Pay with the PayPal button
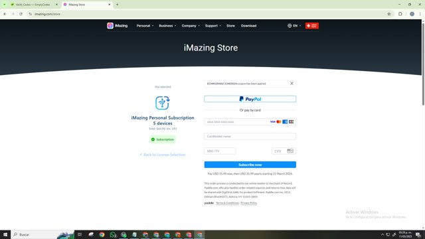425x239 pixels. (250, 99)
